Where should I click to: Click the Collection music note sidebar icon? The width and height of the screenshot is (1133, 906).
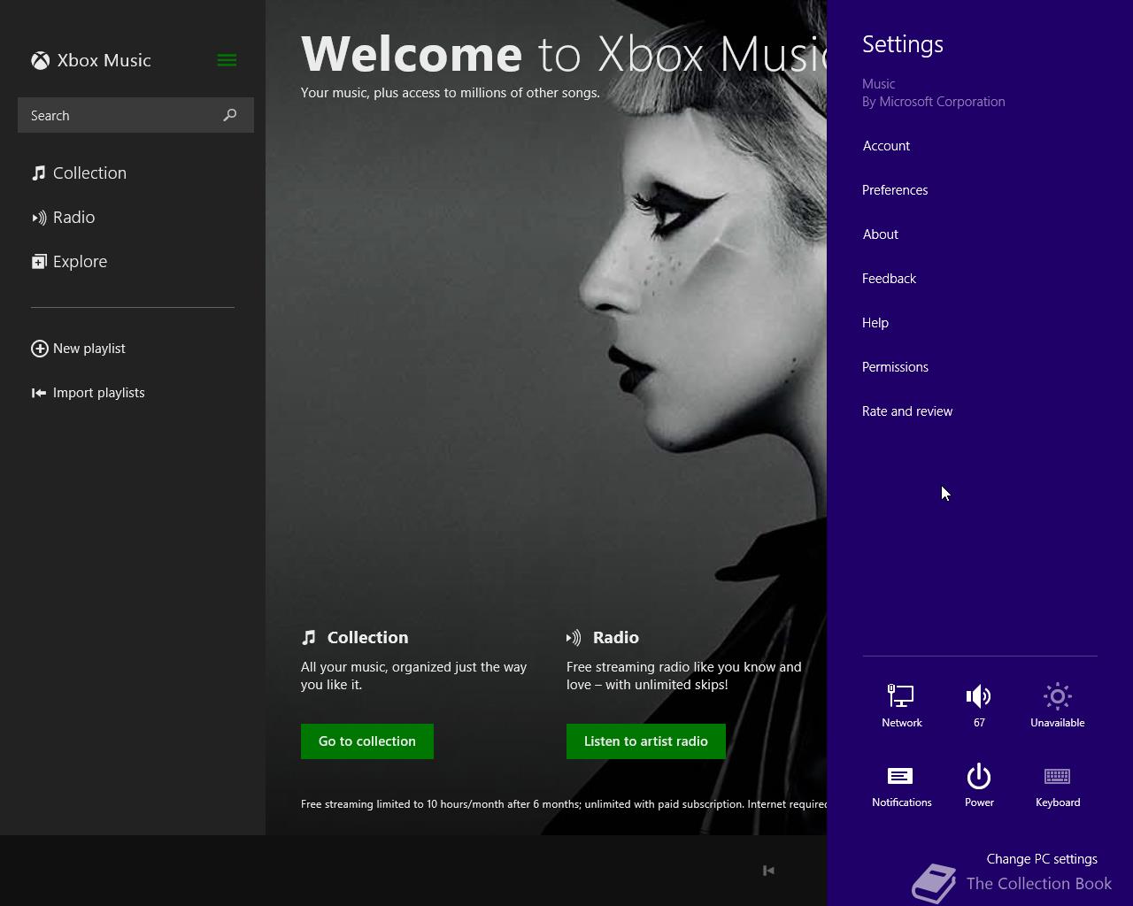(38, 173)
